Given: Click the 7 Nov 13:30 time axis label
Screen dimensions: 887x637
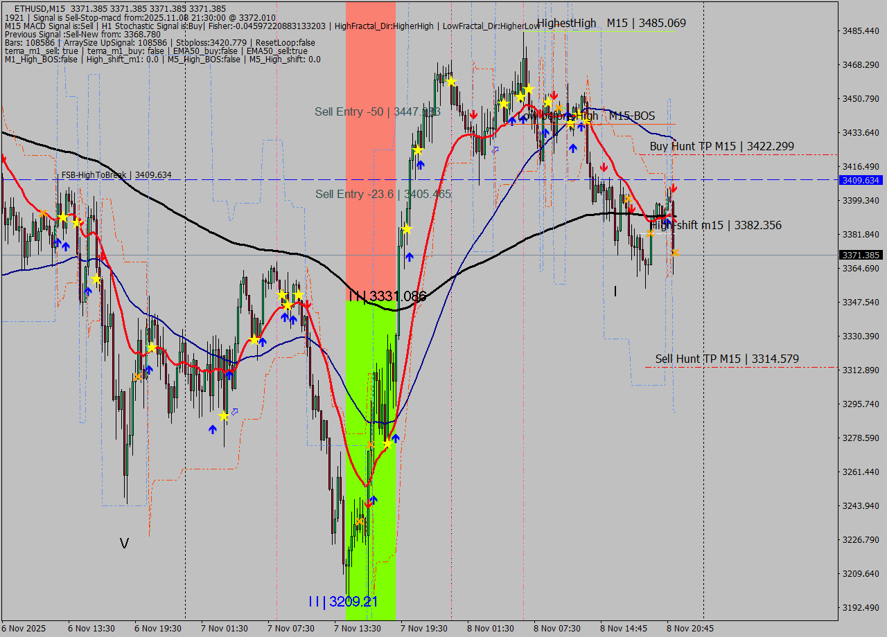Looking at the screenshot, I should coord(358,628).
